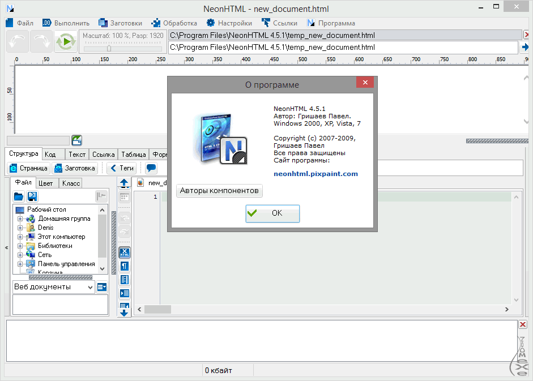The height and width of the screenshot is (381, 533).
Task: Click the Масштаб zoom slider handle
Action: tap(109, 48)
